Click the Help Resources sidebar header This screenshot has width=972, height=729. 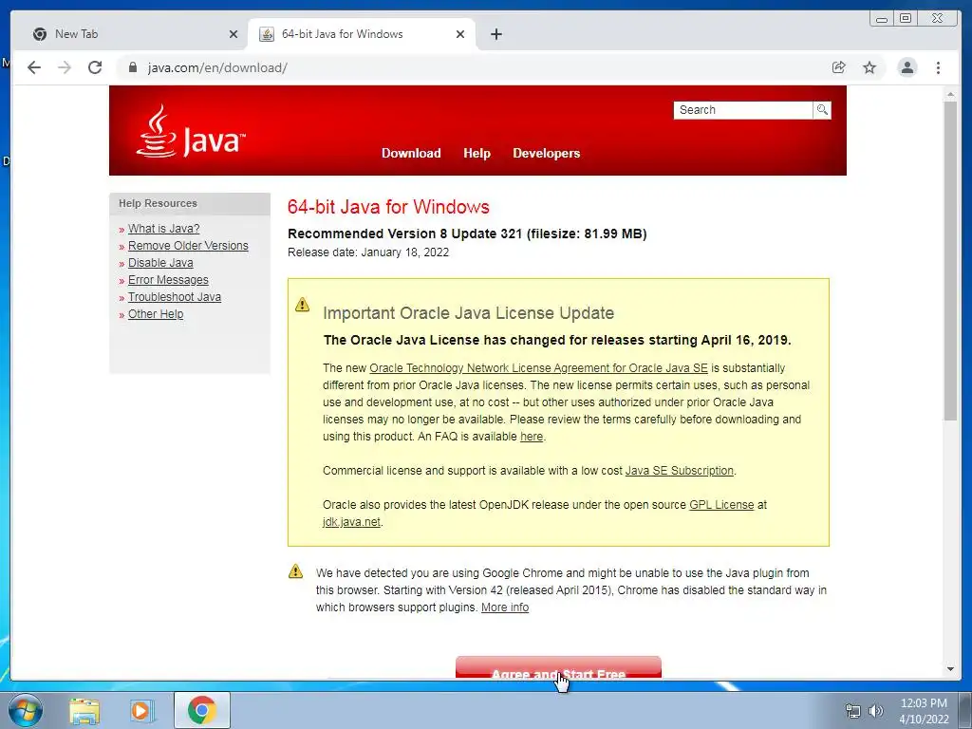190,203
